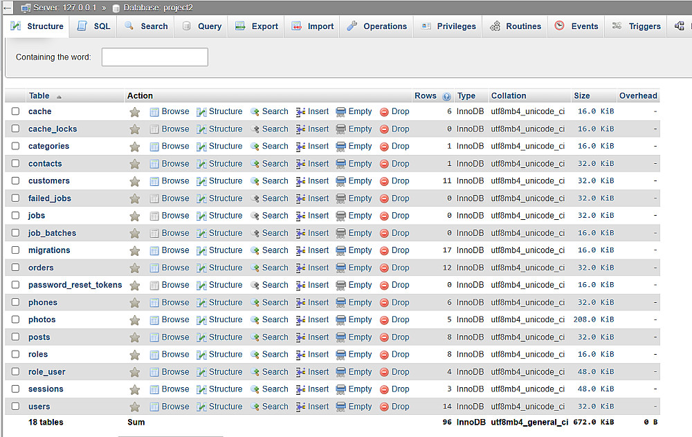
Task: Click Structure icon in contacts row
Action: click(x=201, y=164)
